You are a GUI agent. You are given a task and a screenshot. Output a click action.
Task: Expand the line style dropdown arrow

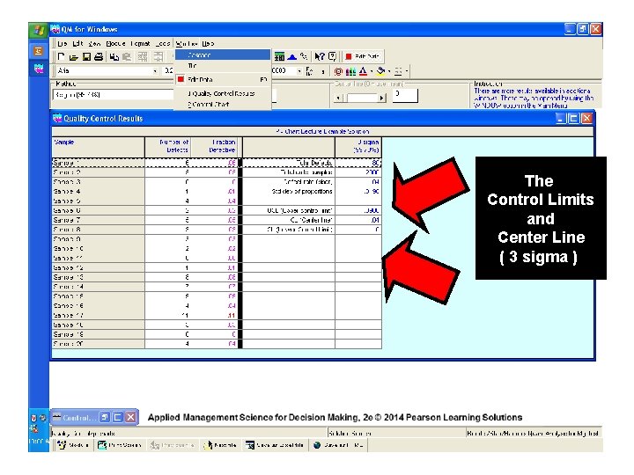pyautogui.click(x=406, y=71)
